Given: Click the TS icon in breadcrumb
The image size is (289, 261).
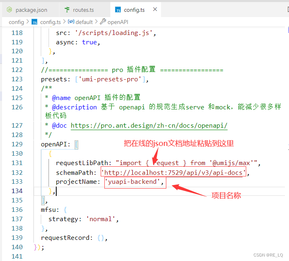Looking at the screenshot, I should [35, 22].
